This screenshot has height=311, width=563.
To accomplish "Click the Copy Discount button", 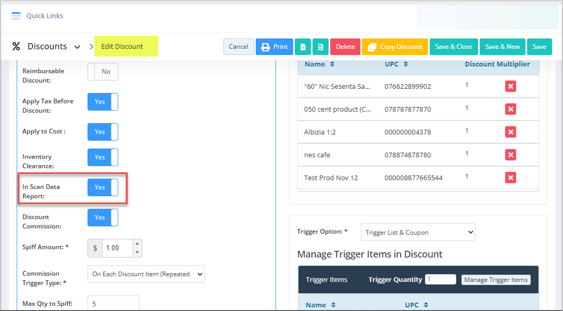I will (395, 47).
